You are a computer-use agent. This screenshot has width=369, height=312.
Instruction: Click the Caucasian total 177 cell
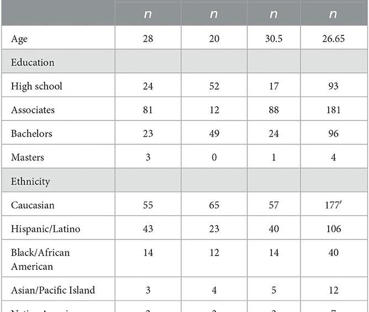click(334, 205)
